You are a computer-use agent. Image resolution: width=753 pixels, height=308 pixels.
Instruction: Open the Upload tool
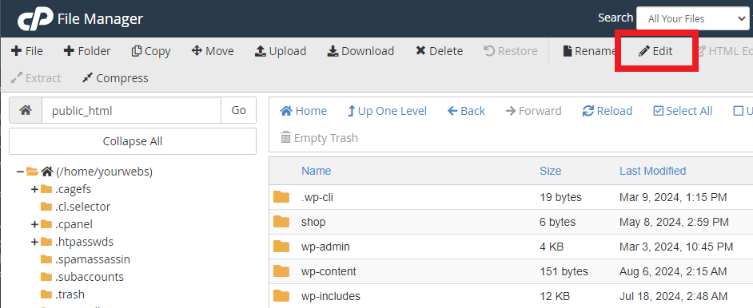point(281,51)
